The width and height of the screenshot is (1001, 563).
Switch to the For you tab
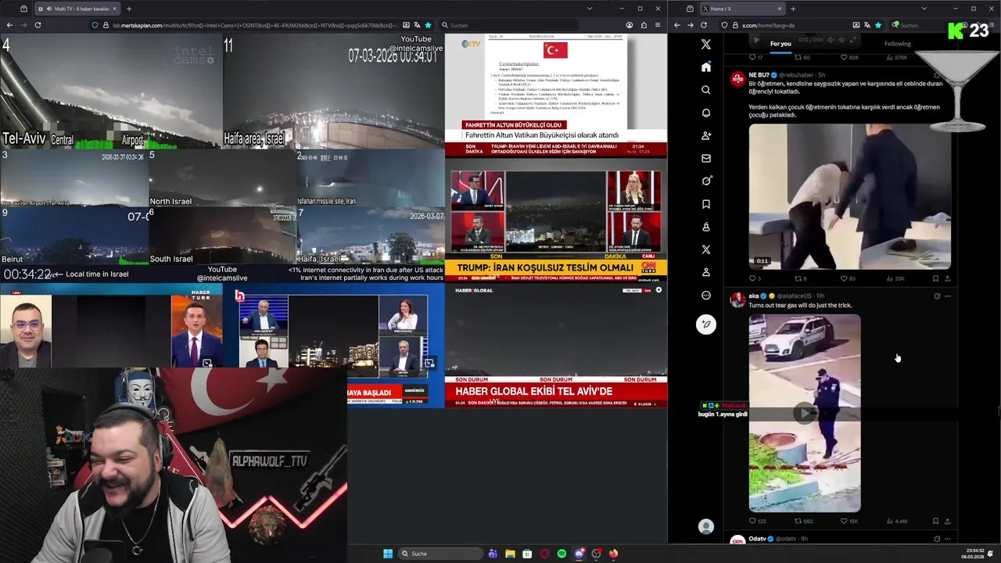tap(780, 44)
